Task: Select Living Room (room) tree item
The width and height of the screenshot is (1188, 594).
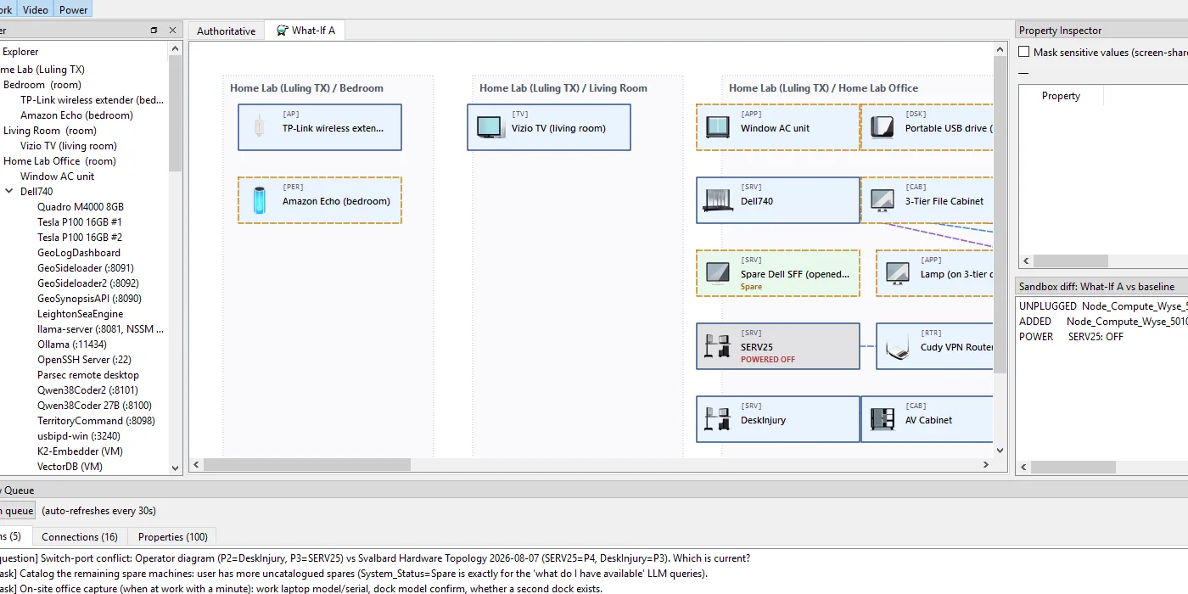Action: (50, 131)
